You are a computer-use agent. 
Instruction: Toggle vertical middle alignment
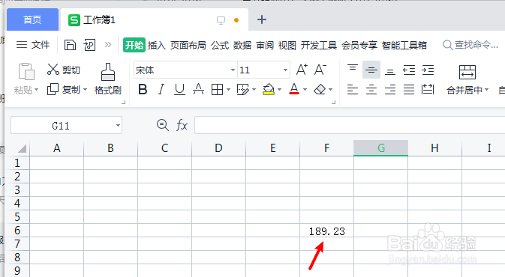coord(371,70)
